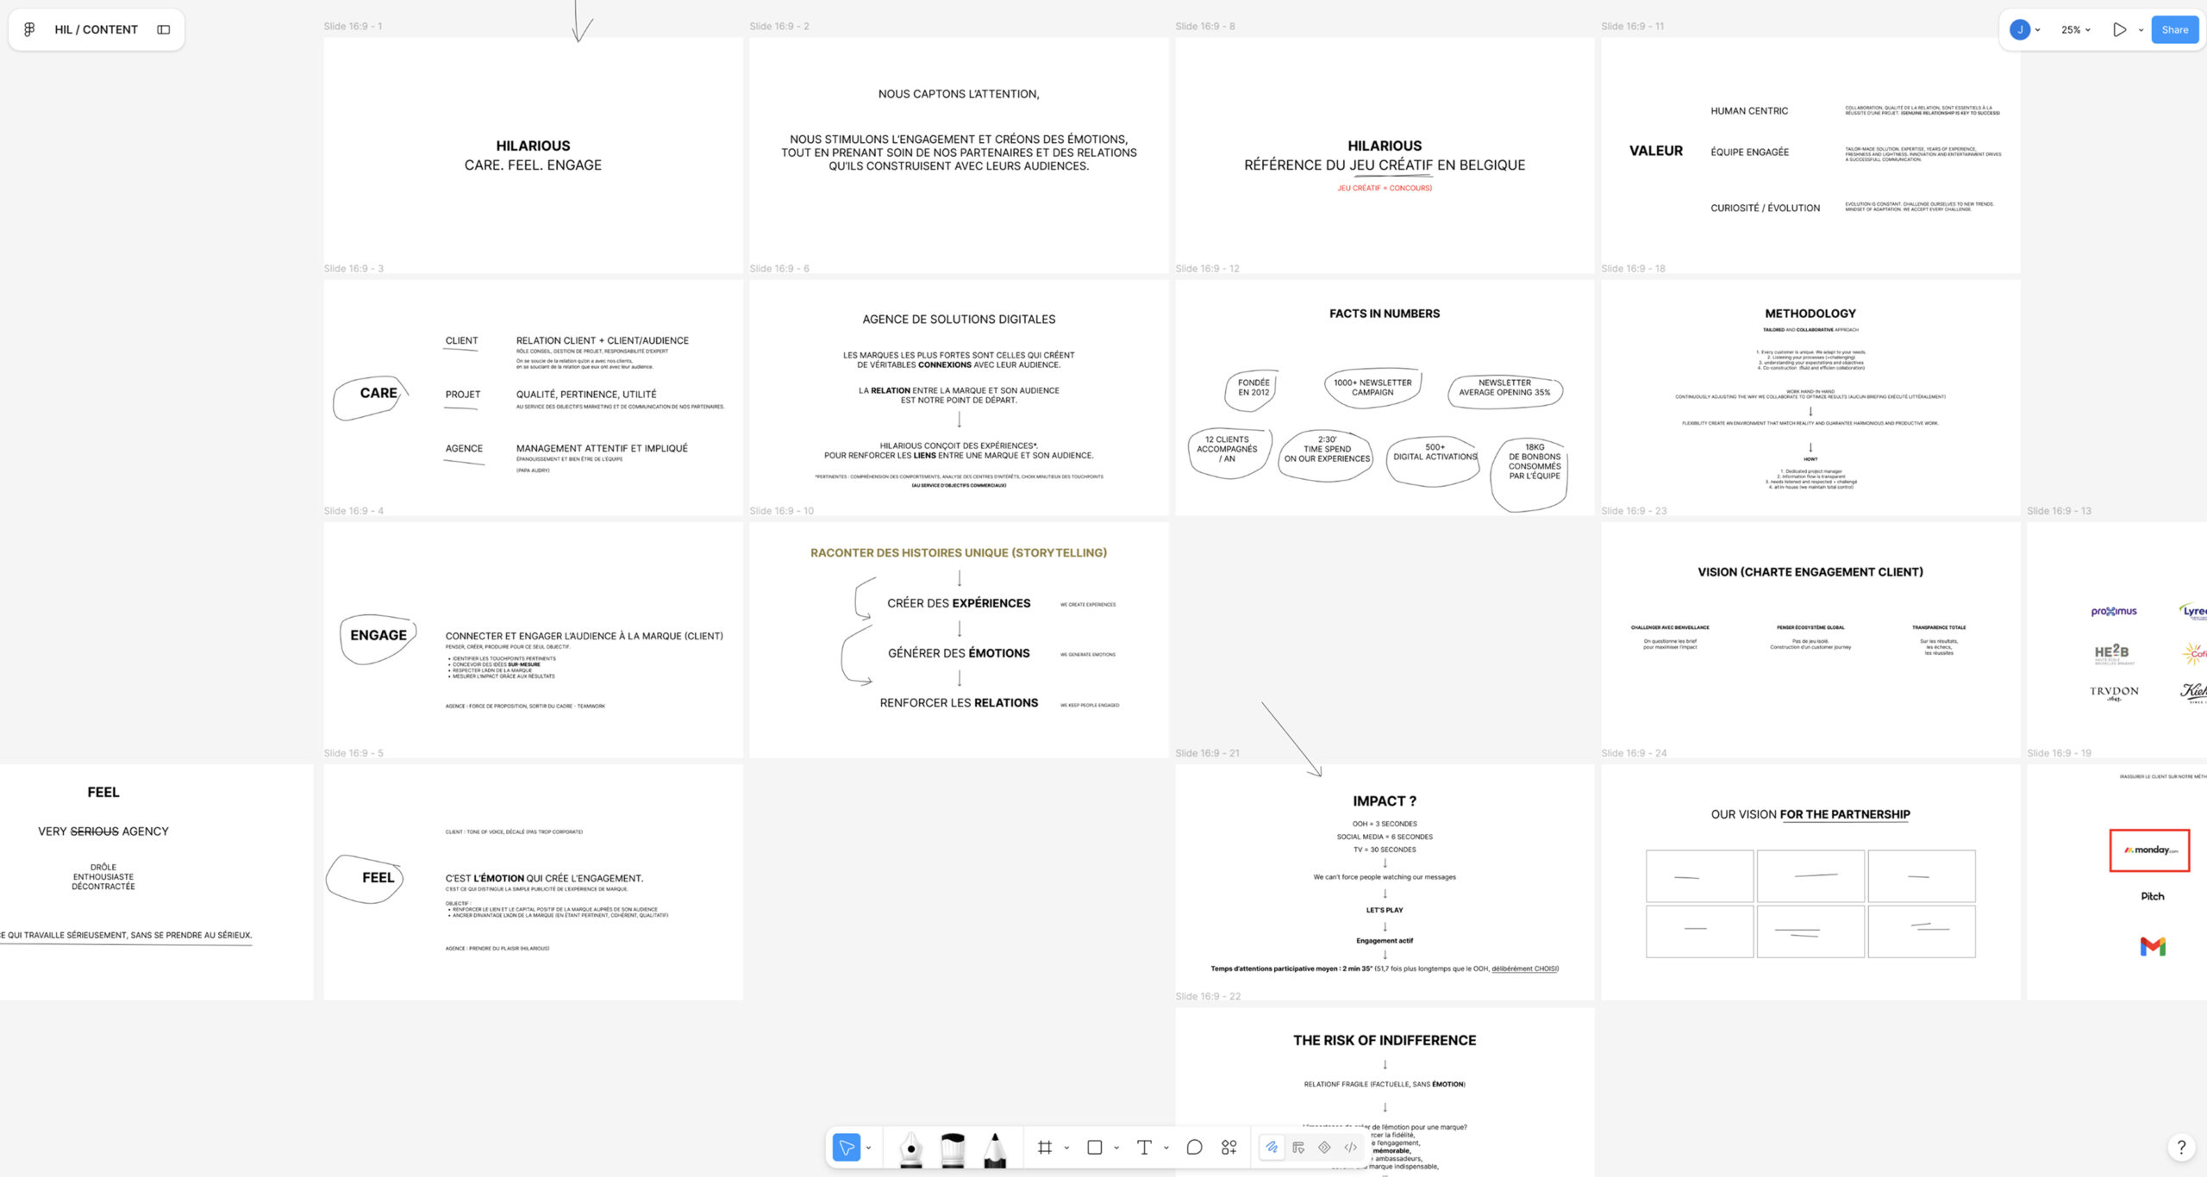Expand the shape tools chevron
Viewport: 2207px width, 1177px height.
click(1116, 1148)
